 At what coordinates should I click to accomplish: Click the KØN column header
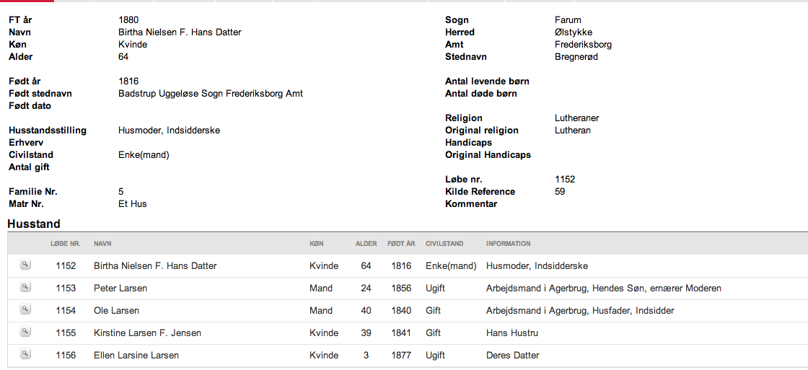tap(315, 244)
